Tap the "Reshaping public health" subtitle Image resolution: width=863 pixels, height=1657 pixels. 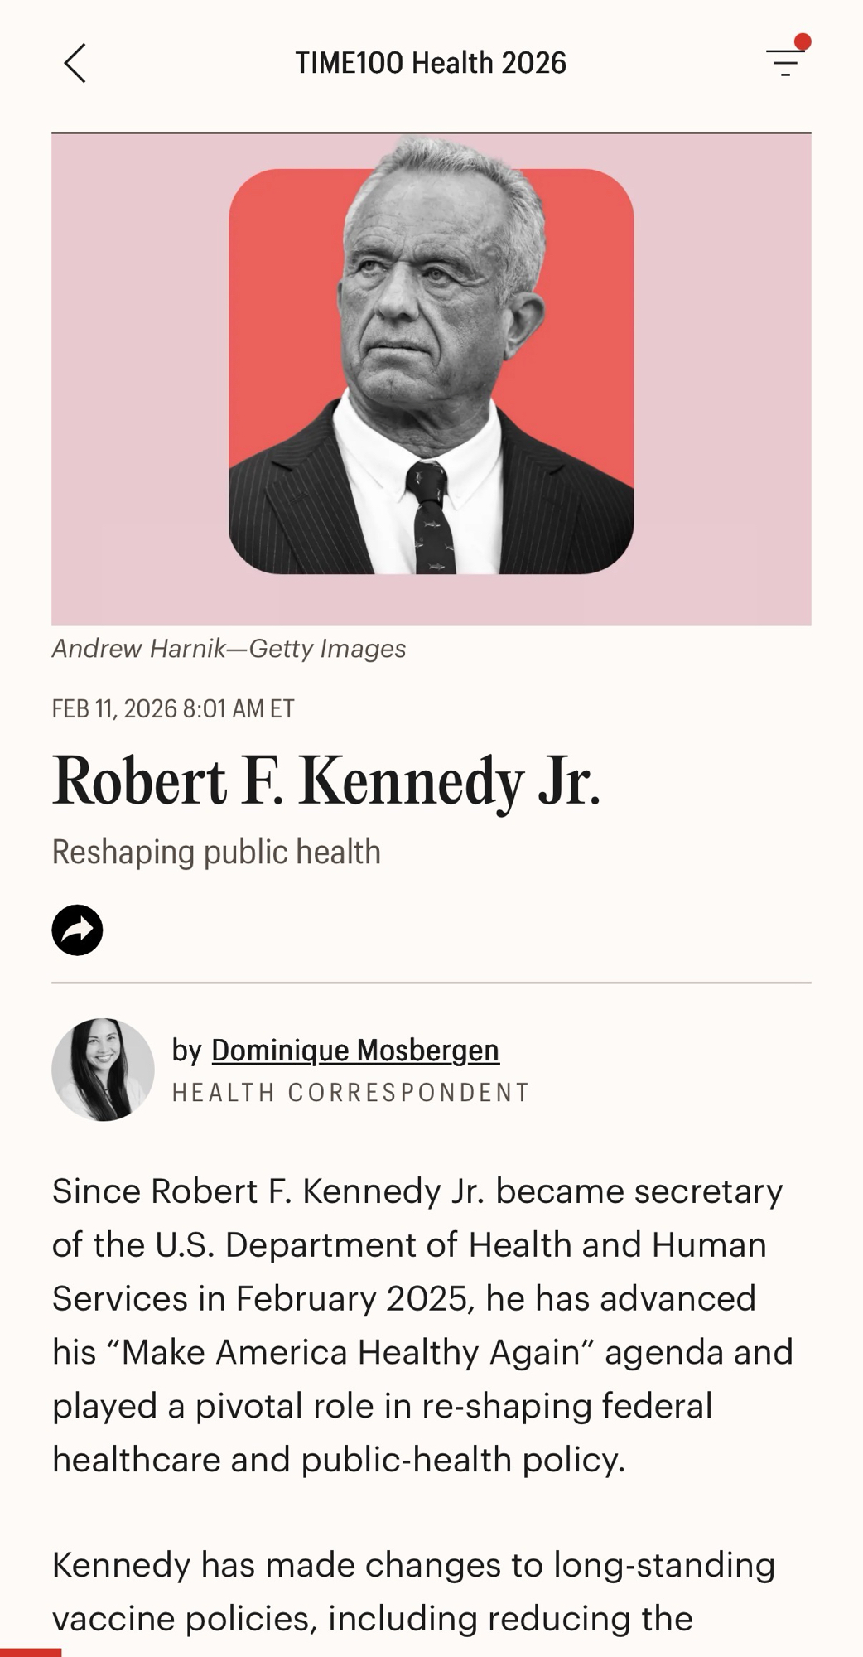(216, 852)
